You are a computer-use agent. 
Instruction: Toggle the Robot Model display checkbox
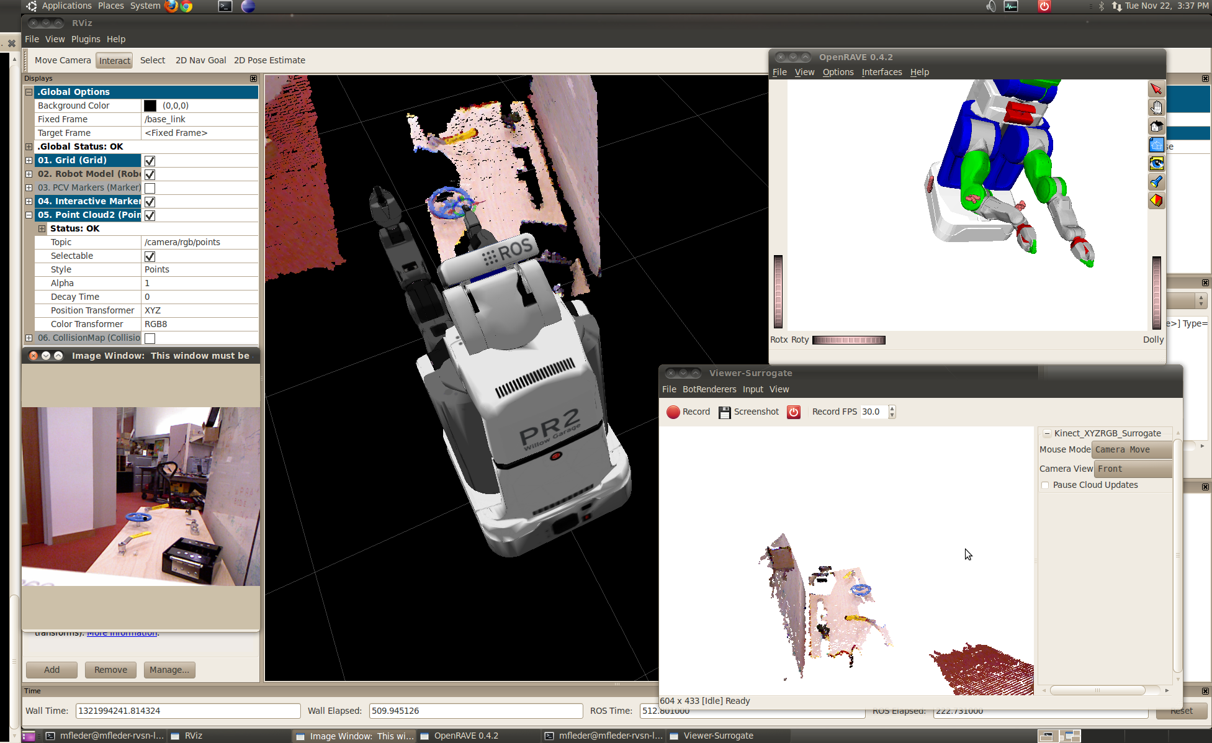(150, 174)
